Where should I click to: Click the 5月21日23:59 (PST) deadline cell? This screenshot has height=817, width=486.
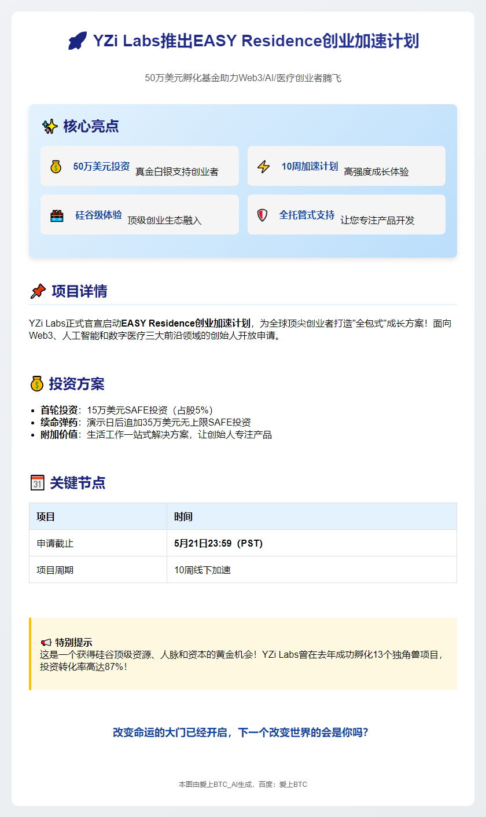(x=219, y=543)
